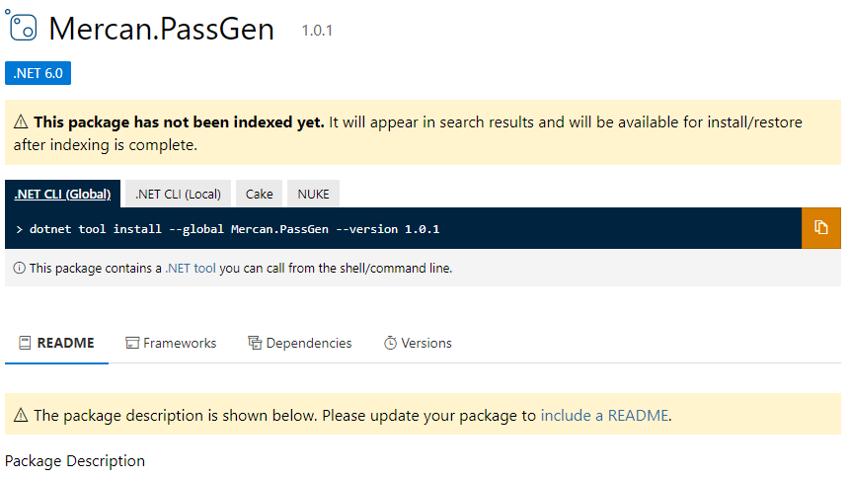Click the warning icon in indexing notice

[x=21, y=122]
